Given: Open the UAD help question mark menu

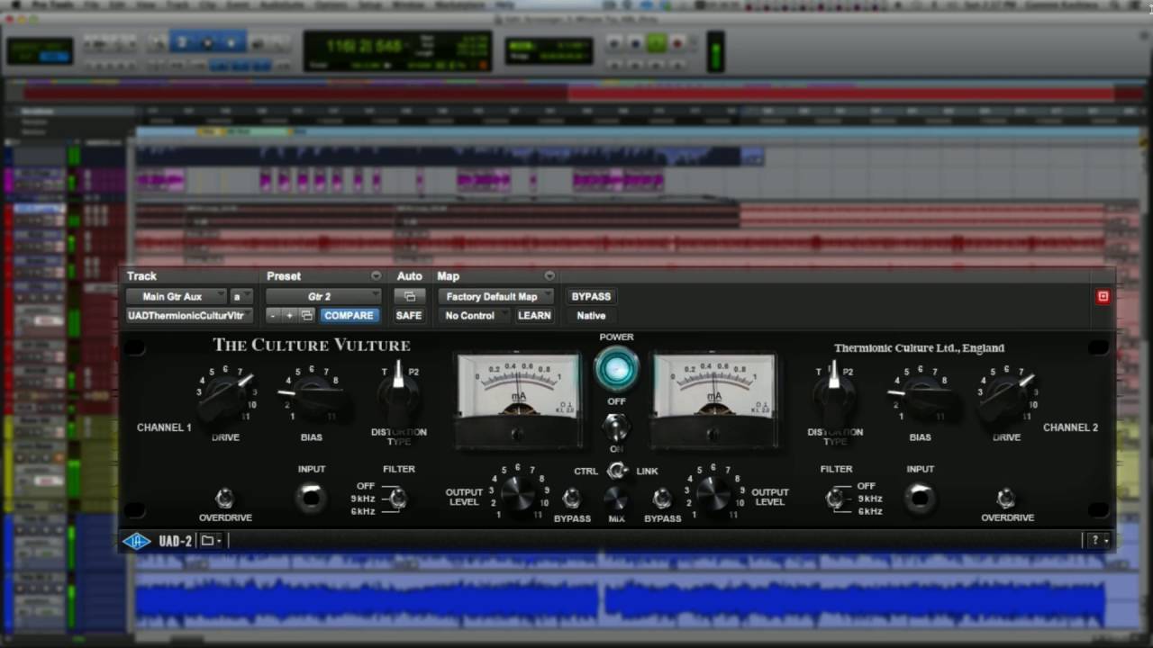Looking at the screenshot, I should [x=1097, y=540].
